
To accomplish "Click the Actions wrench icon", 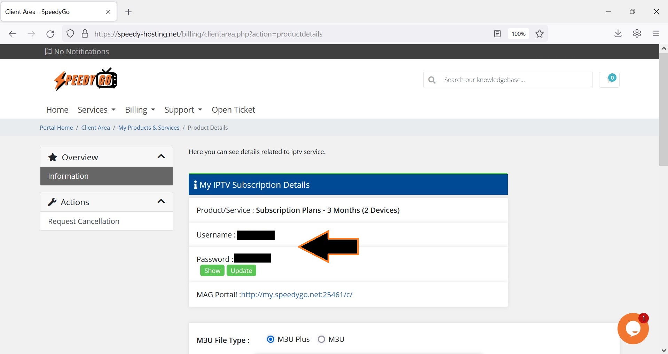I will click(x=52, y=202).
